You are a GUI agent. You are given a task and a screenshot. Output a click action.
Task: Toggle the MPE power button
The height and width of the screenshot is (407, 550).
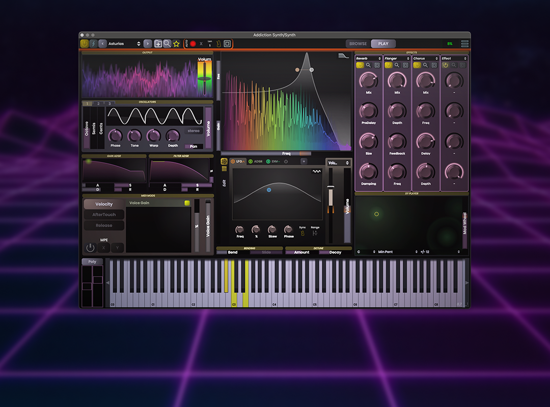(90, 248)
